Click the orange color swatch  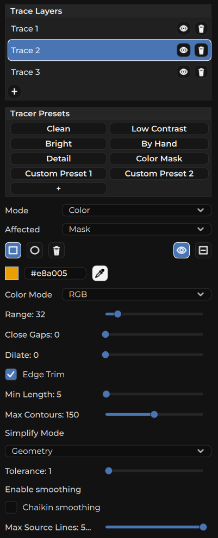click(x=12, y=274)
